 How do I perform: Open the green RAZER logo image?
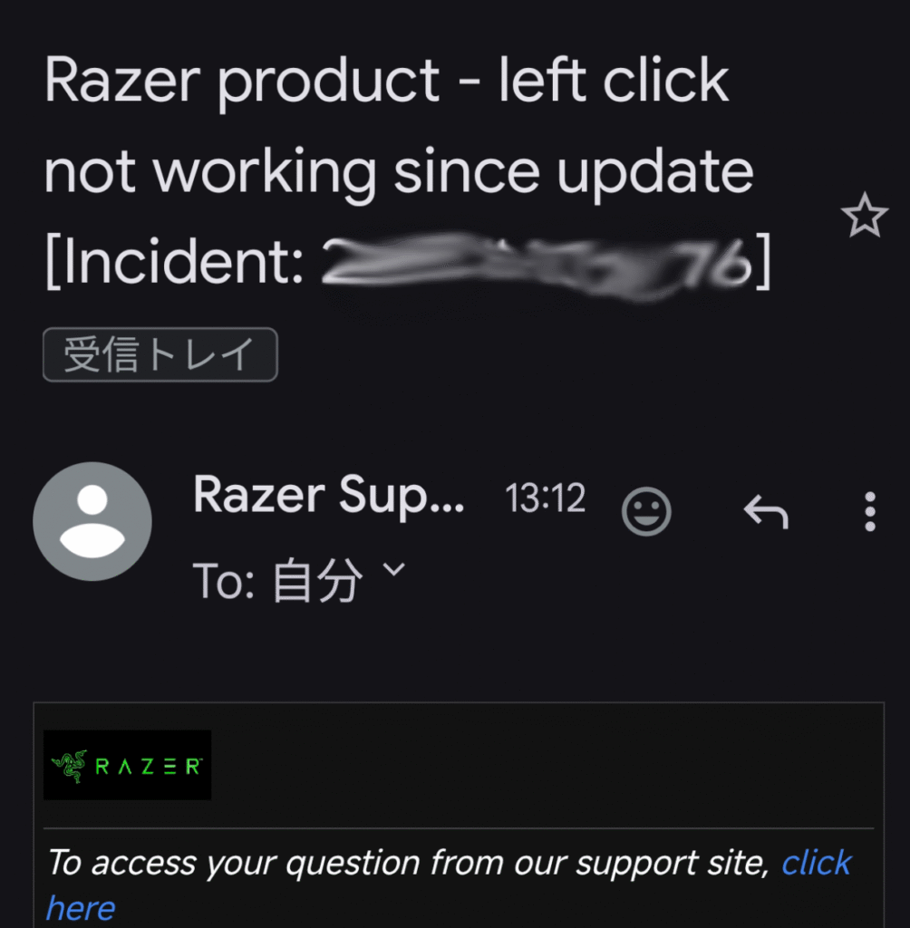click(127, 765)
